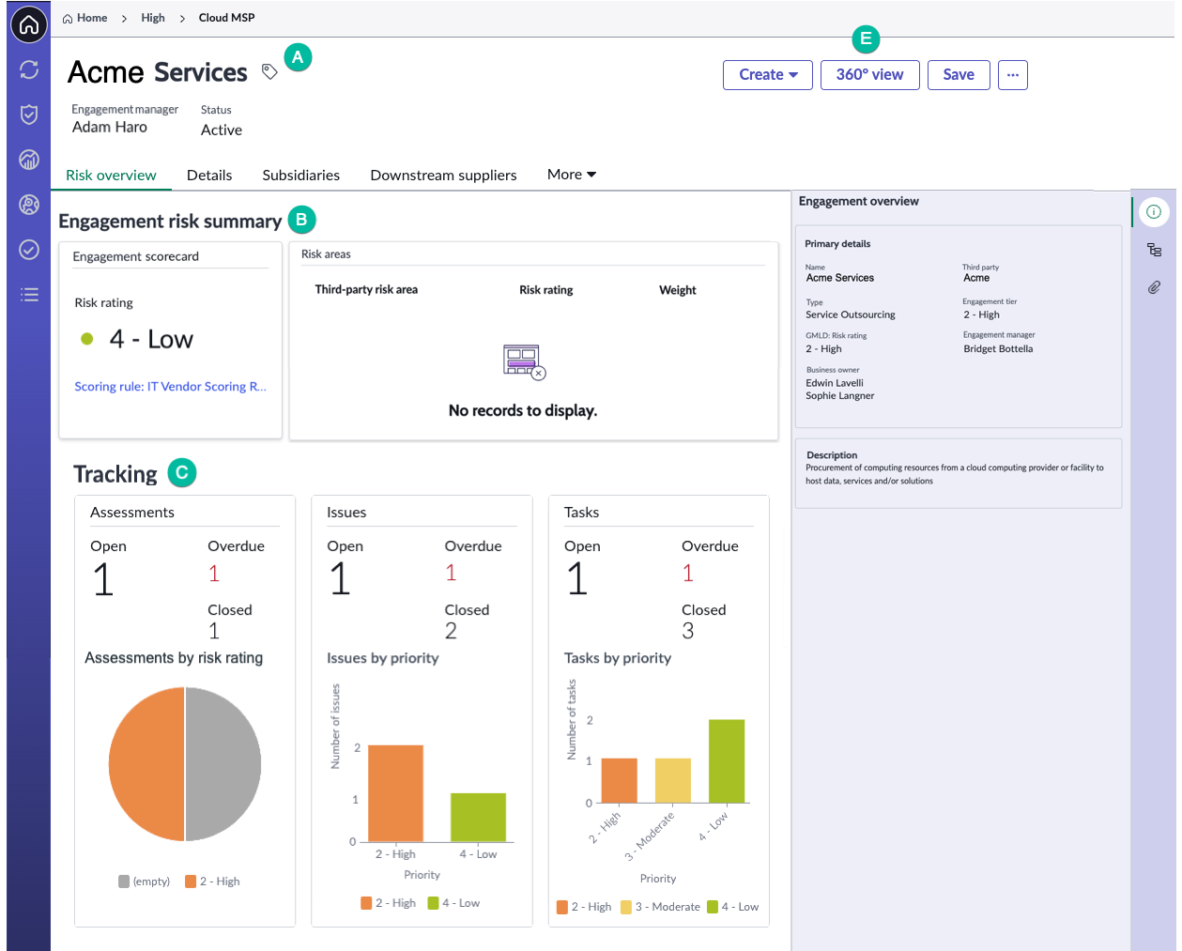This screenshot has width=1182, height=951.
Task: Open the three-dot more actions menu
Action: (x=1013, y=75)
